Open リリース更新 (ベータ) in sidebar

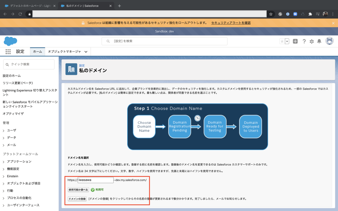click(18, 83)
